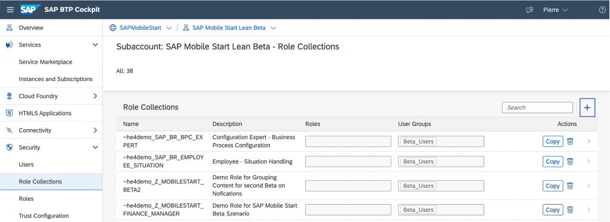
Task: Collapse the Services section
Action: click(95, 45)
